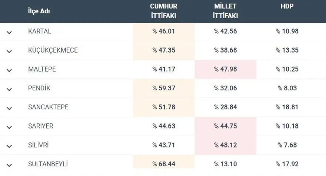Click the MİLLET İTTİFAKI column header
This screenshot has width=326, height=176.
click(x=225, y=11)
